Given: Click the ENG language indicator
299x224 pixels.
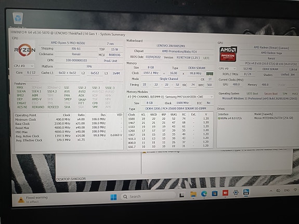Looking at the screenshot, I should [287, 190].
